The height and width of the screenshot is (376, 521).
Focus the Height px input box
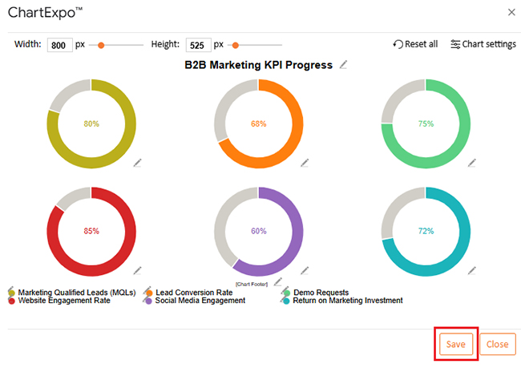click(198, 45)
